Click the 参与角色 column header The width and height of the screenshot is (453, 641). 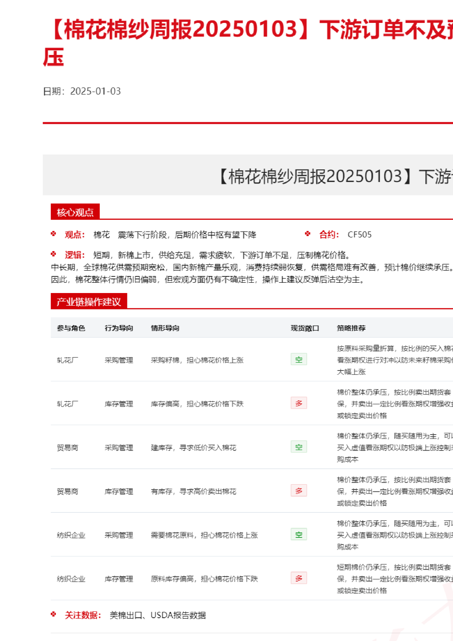tap(71, 328)
